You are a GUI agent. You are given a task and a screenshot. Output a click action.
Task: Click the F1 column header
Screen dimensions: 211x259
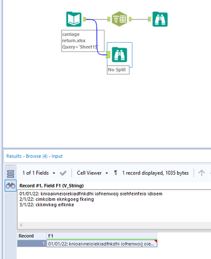click(102, 236)
